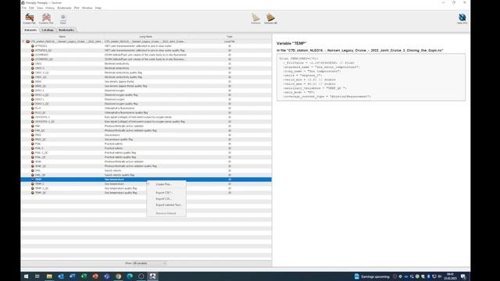Select the SPAR variable row

point(146,162)
